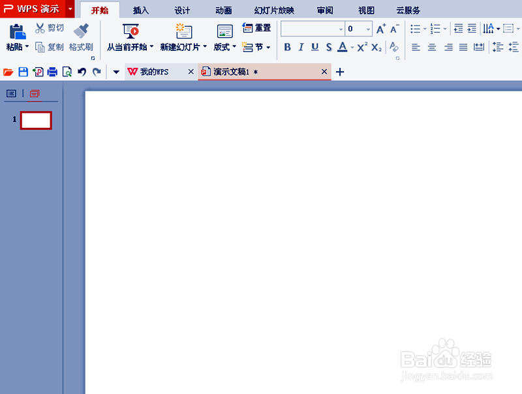The height and width of the screenshot is (394, 522).
Task: Expand the 从当前开始 dropdown arrow
Action: click(x=152, y=46)
